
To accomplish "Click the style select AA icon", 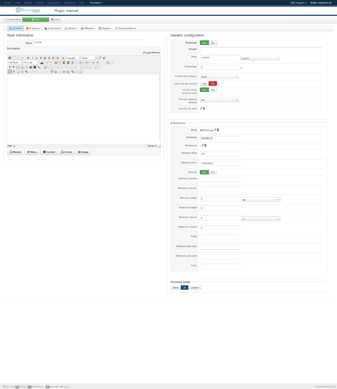I will coord(26,72).
